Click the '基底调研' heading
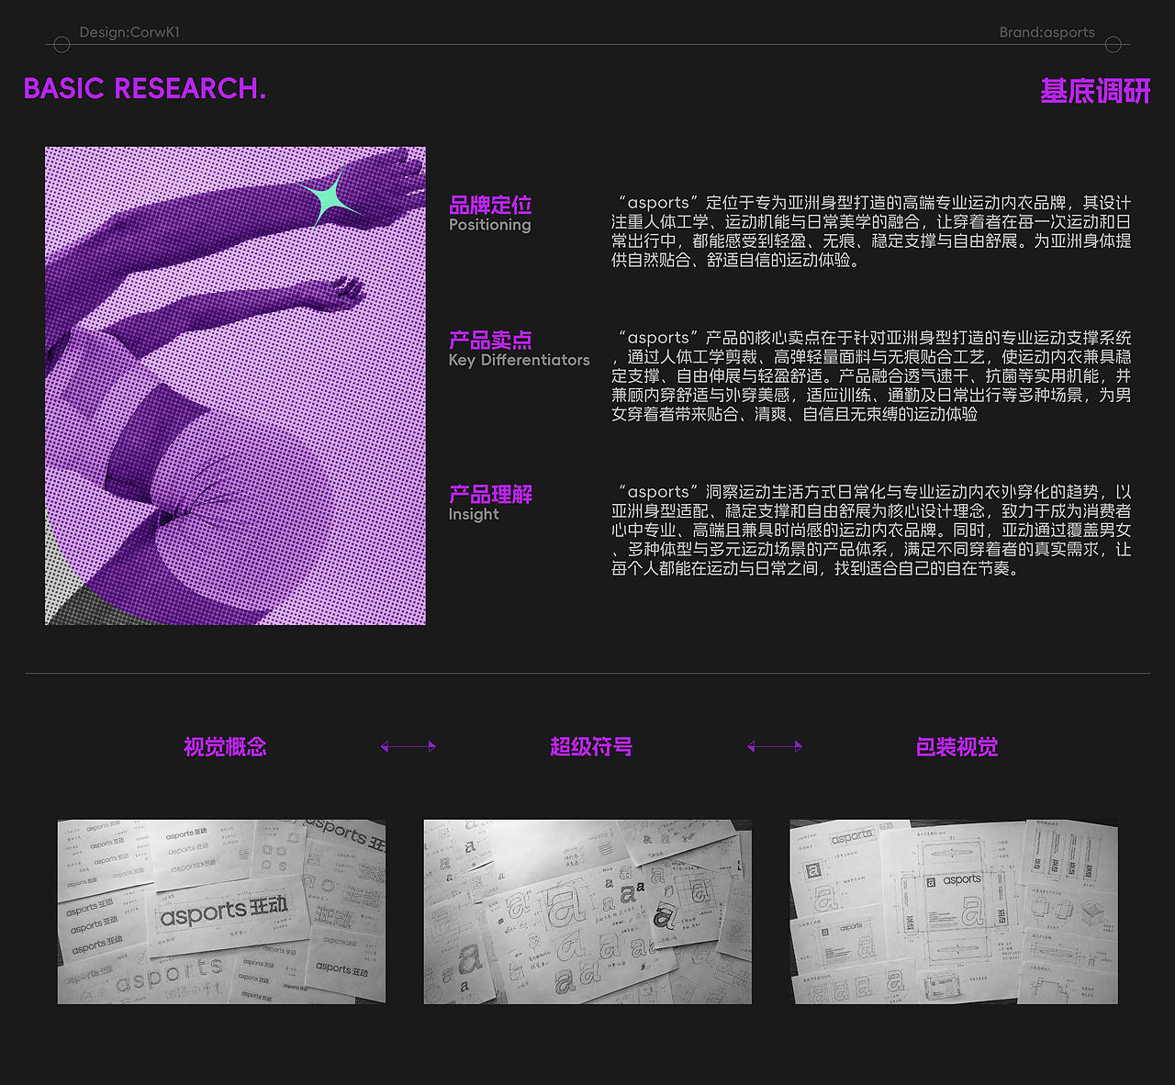This screenshot has height=1085, width=1175. pos(1095,91)
